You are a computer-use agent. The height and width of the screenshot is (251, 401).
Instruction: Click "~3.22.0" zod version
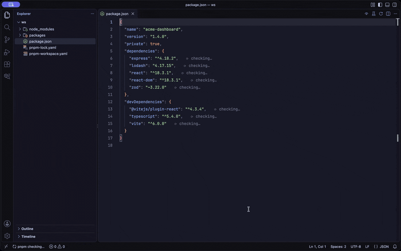coord(156,88)
